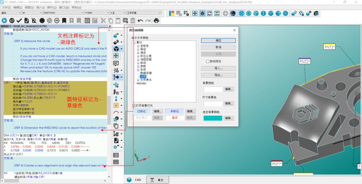Toggle the 打开背景灯光 checkbox
The height and width of the screenshot is (184, 362).
point(133,106)
